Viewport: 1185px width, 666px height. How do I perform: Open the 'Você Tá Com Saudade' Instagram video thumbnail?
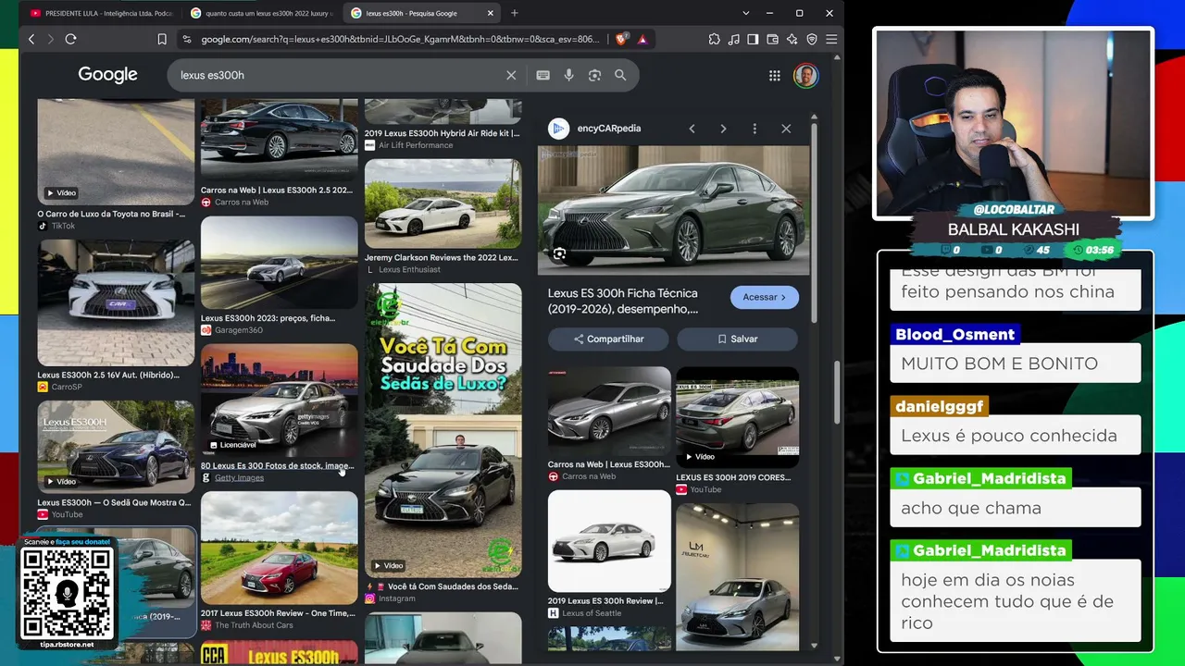pyautogui.click(x=443, y=430)
